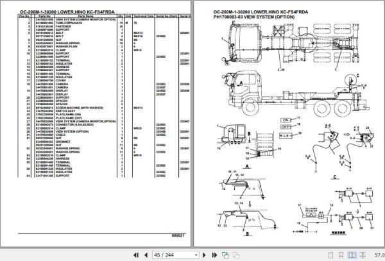Open the page number dropdown arrow
This screenshot has width=385, height=261.
point(196,255)
